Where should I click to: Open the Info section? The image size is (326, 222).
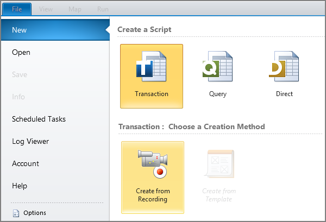pos(18,97)
